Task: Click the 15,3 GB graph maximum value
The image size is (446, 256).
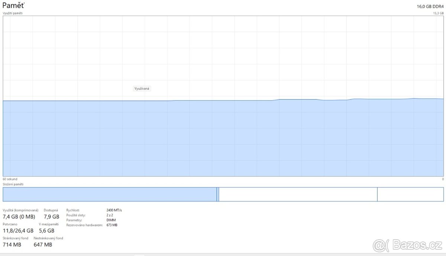Action: [439, 13]
